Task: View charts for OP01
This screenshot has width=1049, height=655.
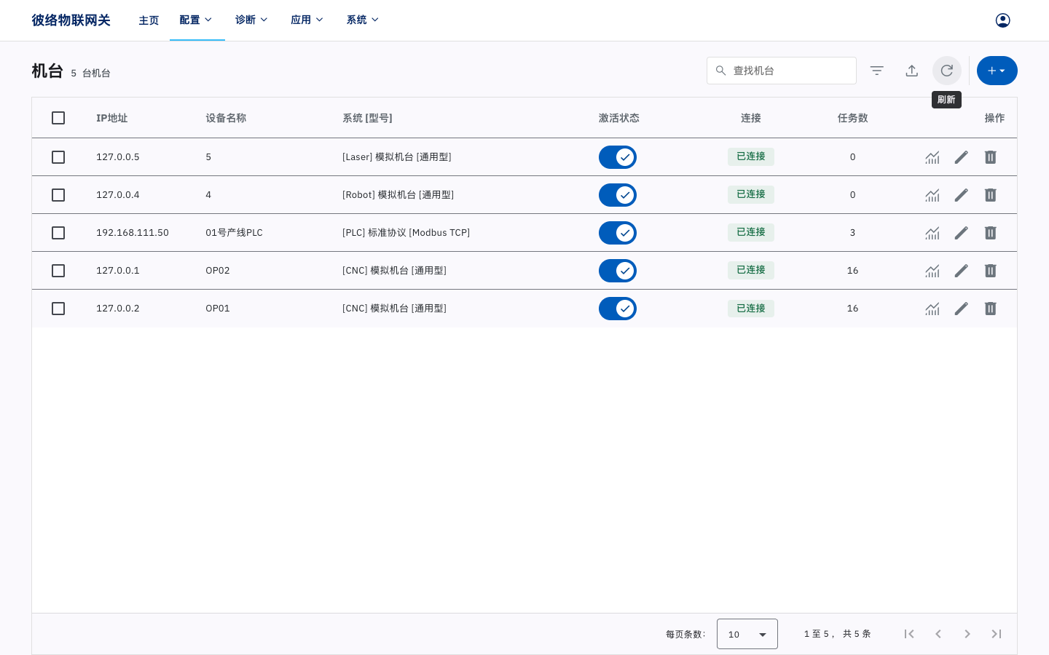Action: [x=932, y=309]
